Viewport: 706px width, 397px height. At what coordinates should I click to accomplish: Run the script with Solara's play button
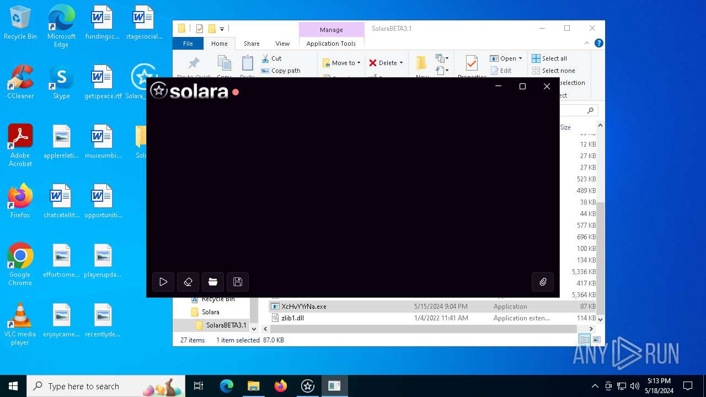[163, 282]
